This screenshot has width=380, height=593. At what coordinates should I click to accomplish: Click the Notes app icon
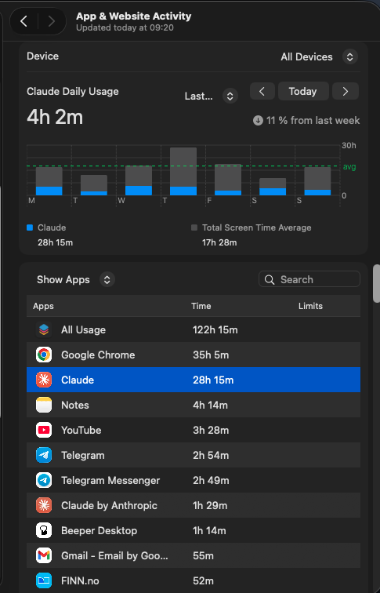tap(44, 405)
